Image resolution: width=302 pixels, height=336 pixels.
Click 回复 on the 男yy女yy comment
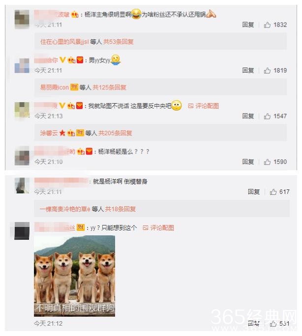point(248,71)
